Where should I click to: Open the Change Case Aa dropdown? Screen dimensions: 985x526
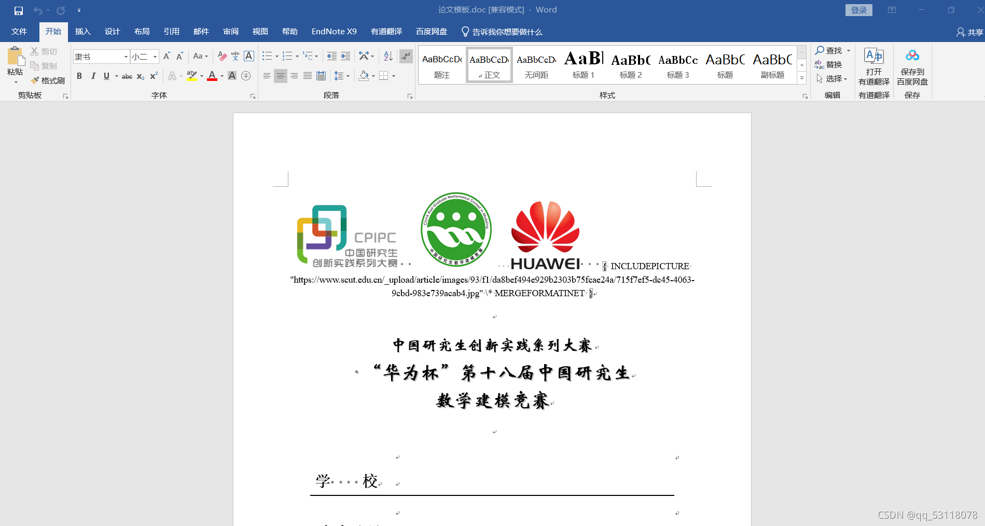point(201,56)
